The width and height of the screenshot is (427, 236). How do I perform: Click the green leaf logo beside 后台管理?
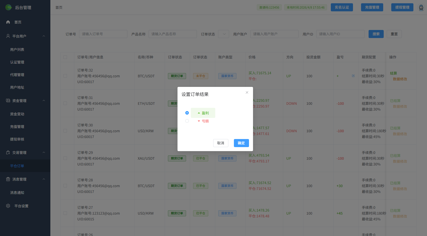(9, 7)
